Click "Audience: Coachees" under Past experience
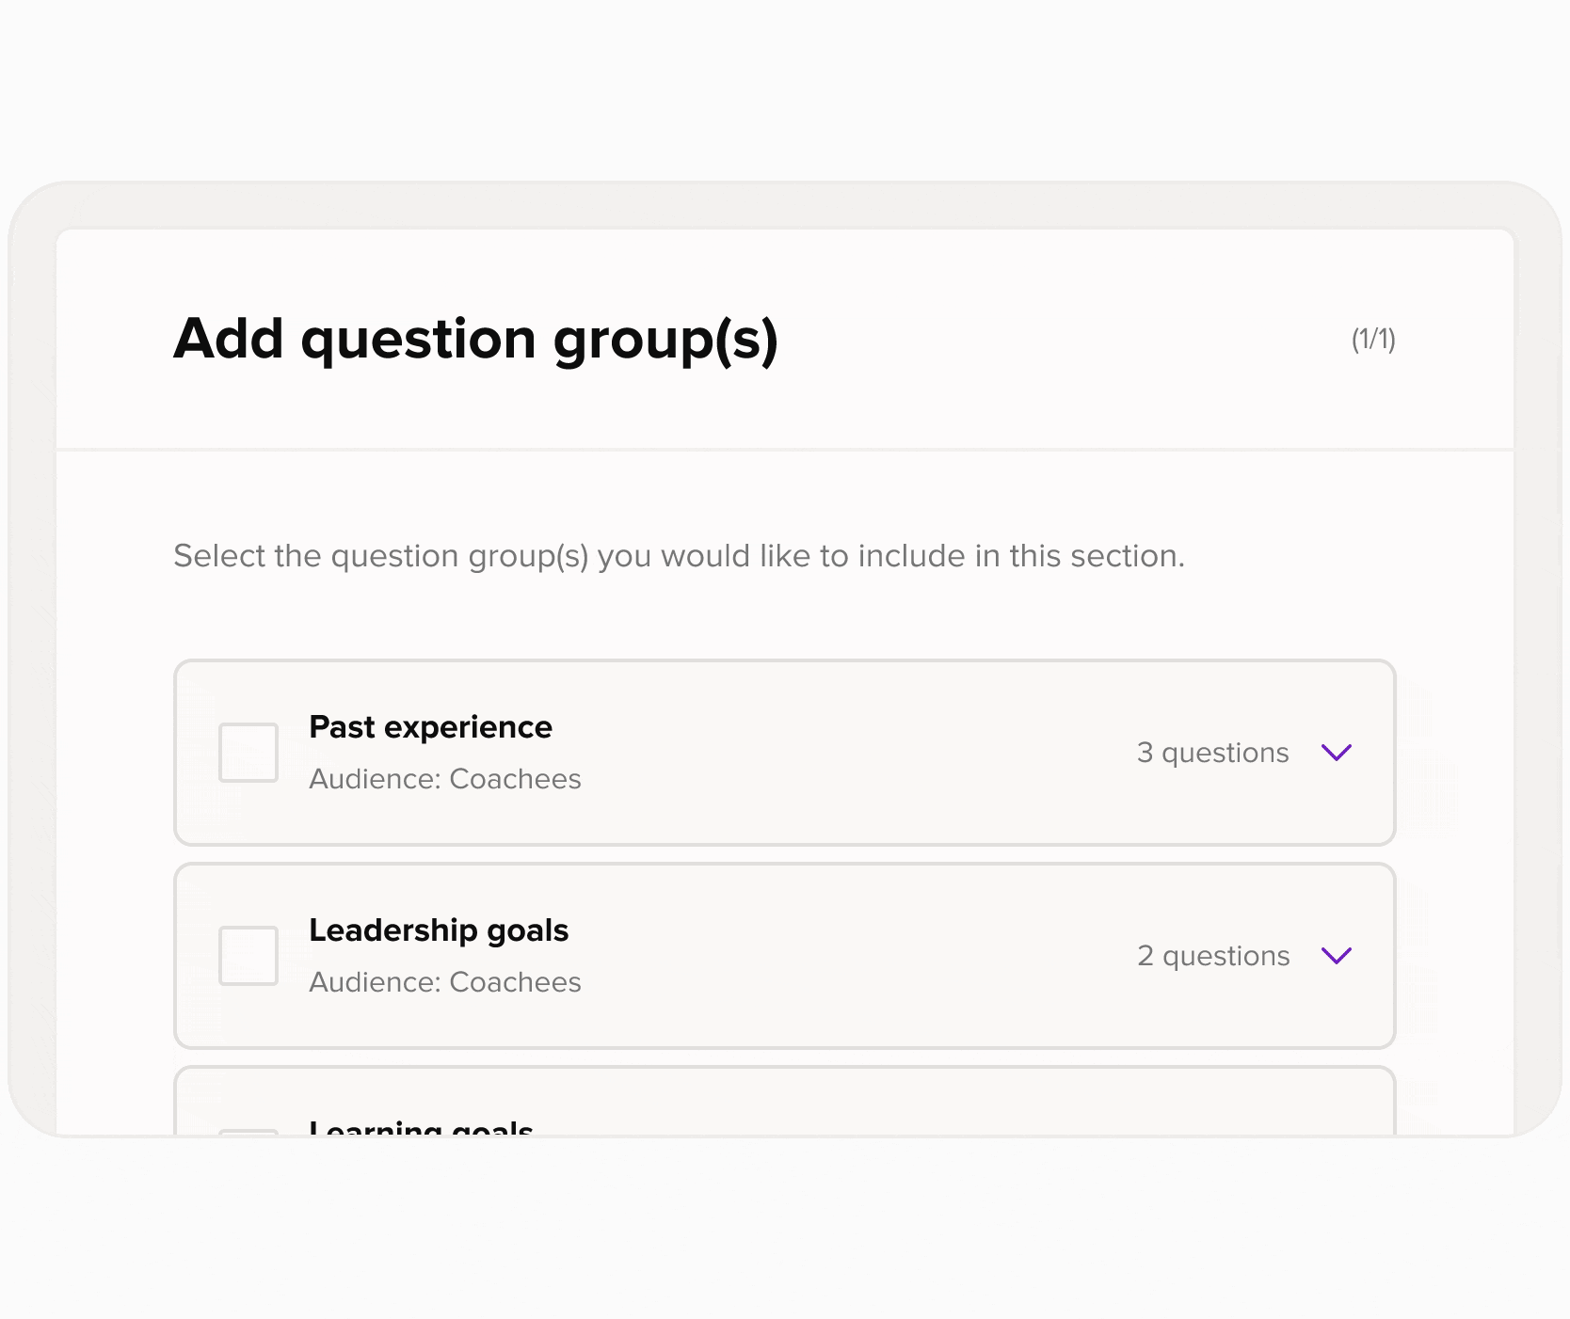The image size is (1570, 1319). point(445,779)
